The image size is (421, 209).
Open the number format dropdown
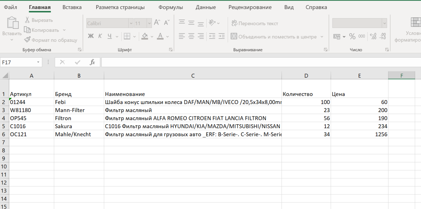point(384,23)
